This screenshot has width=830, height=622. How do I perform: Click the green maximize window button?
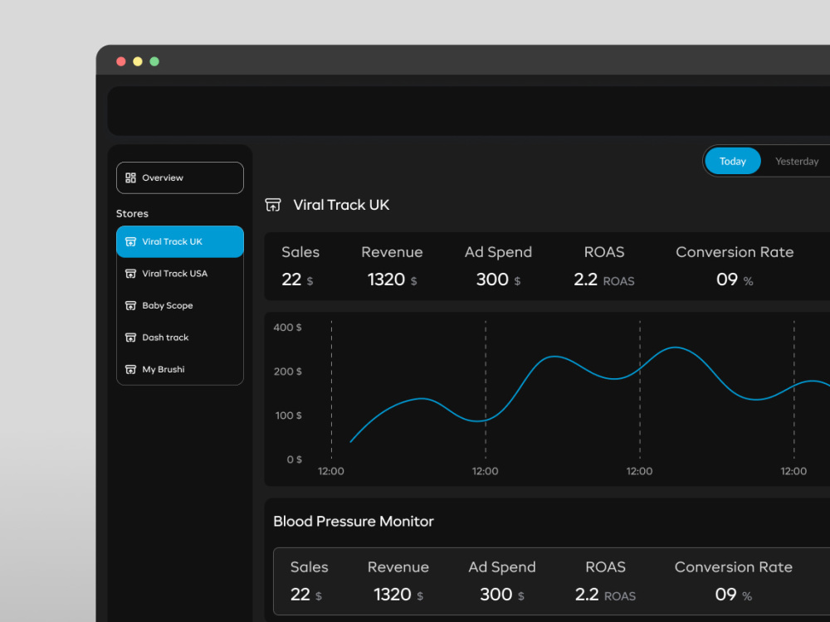(154, 61)
